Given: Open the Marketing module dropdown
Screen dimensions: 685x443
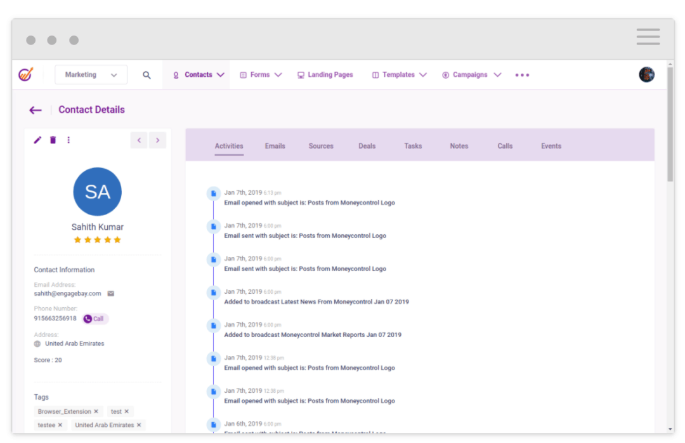Looking at the screenshot, I should click(91, 75).
